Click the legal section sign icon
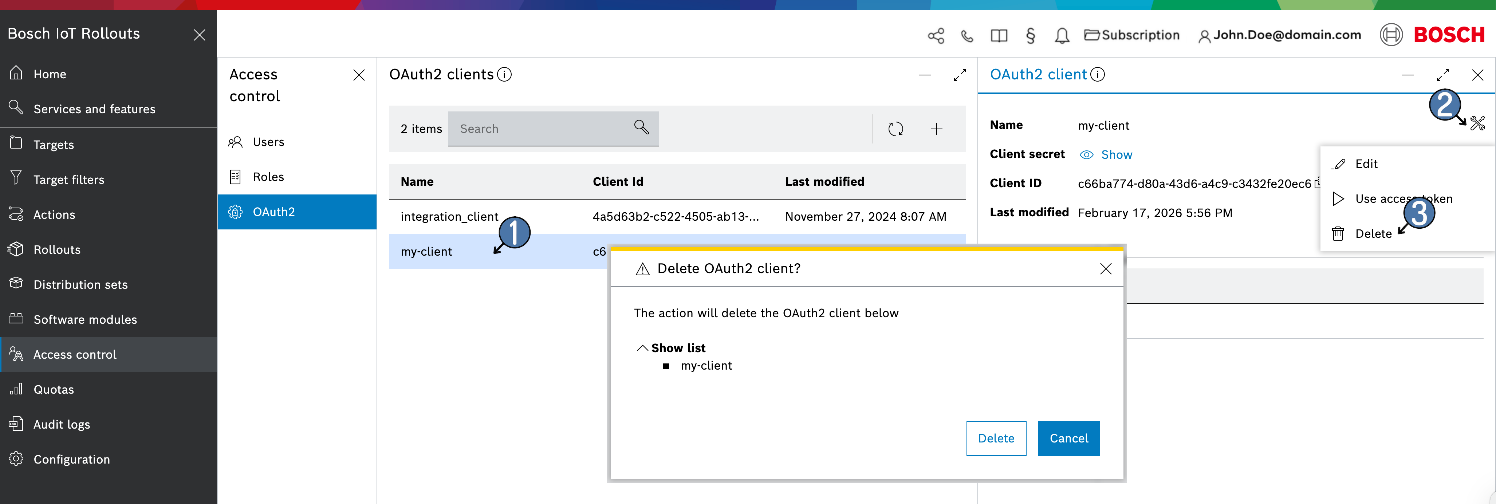The image size is (1496, 504). point(1030,35)
